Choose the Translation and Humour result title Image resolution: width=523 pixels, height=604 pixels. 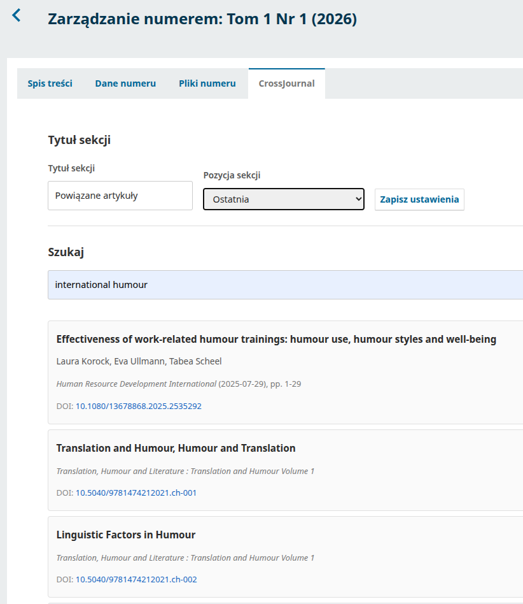tap(176, 448)
